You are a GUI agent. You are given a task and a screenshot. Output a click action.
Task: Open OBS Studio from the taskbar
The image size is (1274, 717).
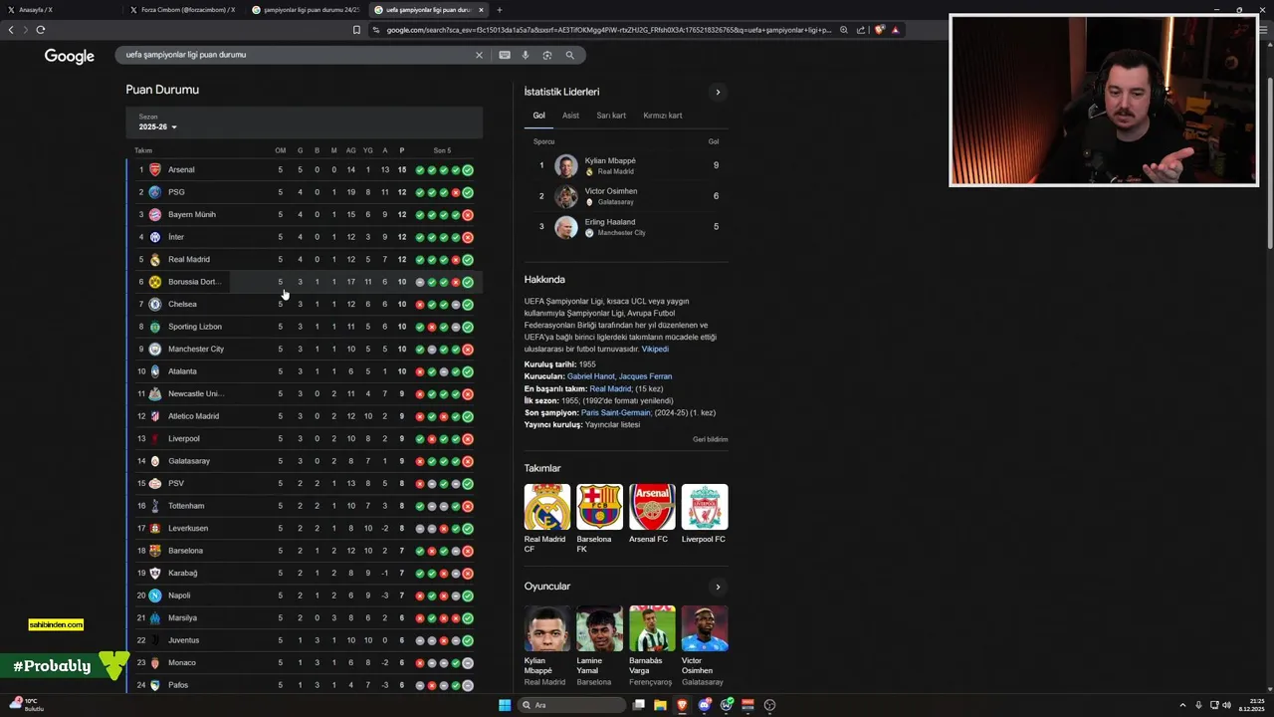[x=769, y=705]
